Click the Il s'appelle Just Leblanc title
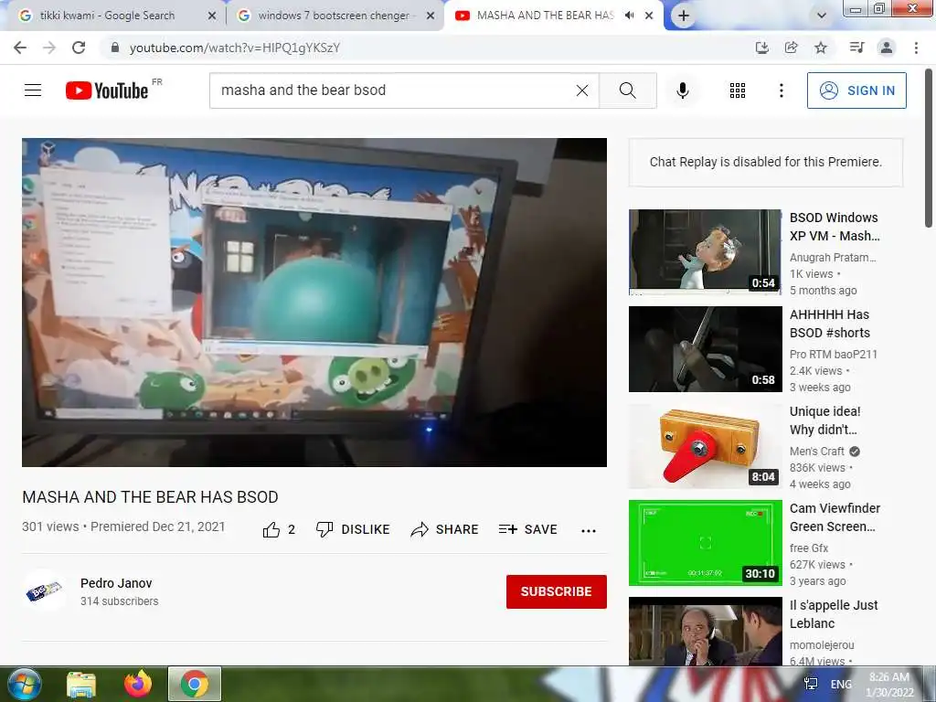This screenshot has width=936, height=702. [x=834, y=614]
